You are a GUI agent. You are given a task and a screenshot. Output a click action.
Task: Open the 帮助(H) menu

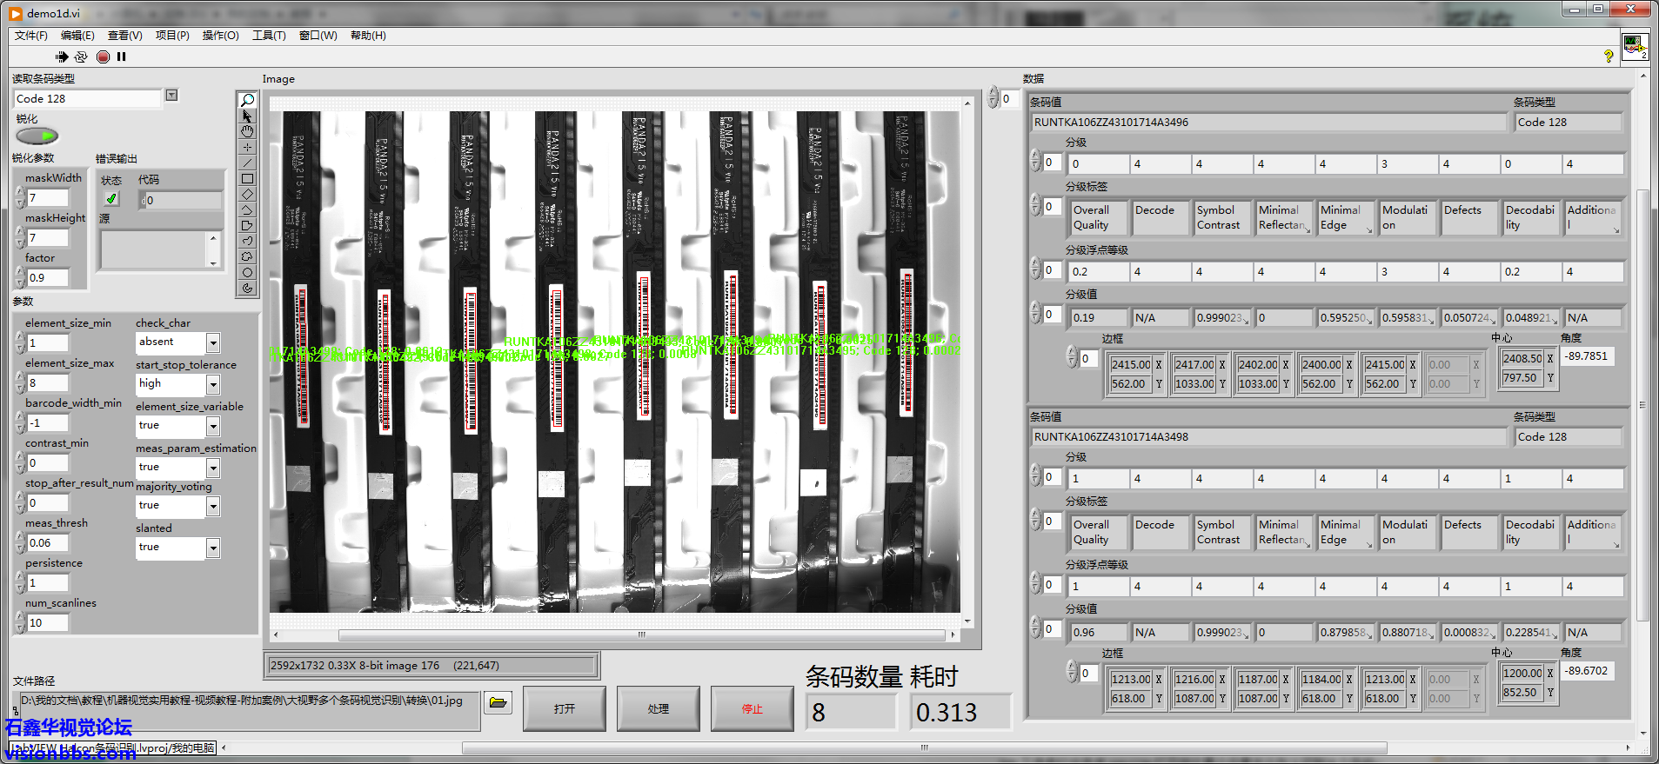pos(368,36)
